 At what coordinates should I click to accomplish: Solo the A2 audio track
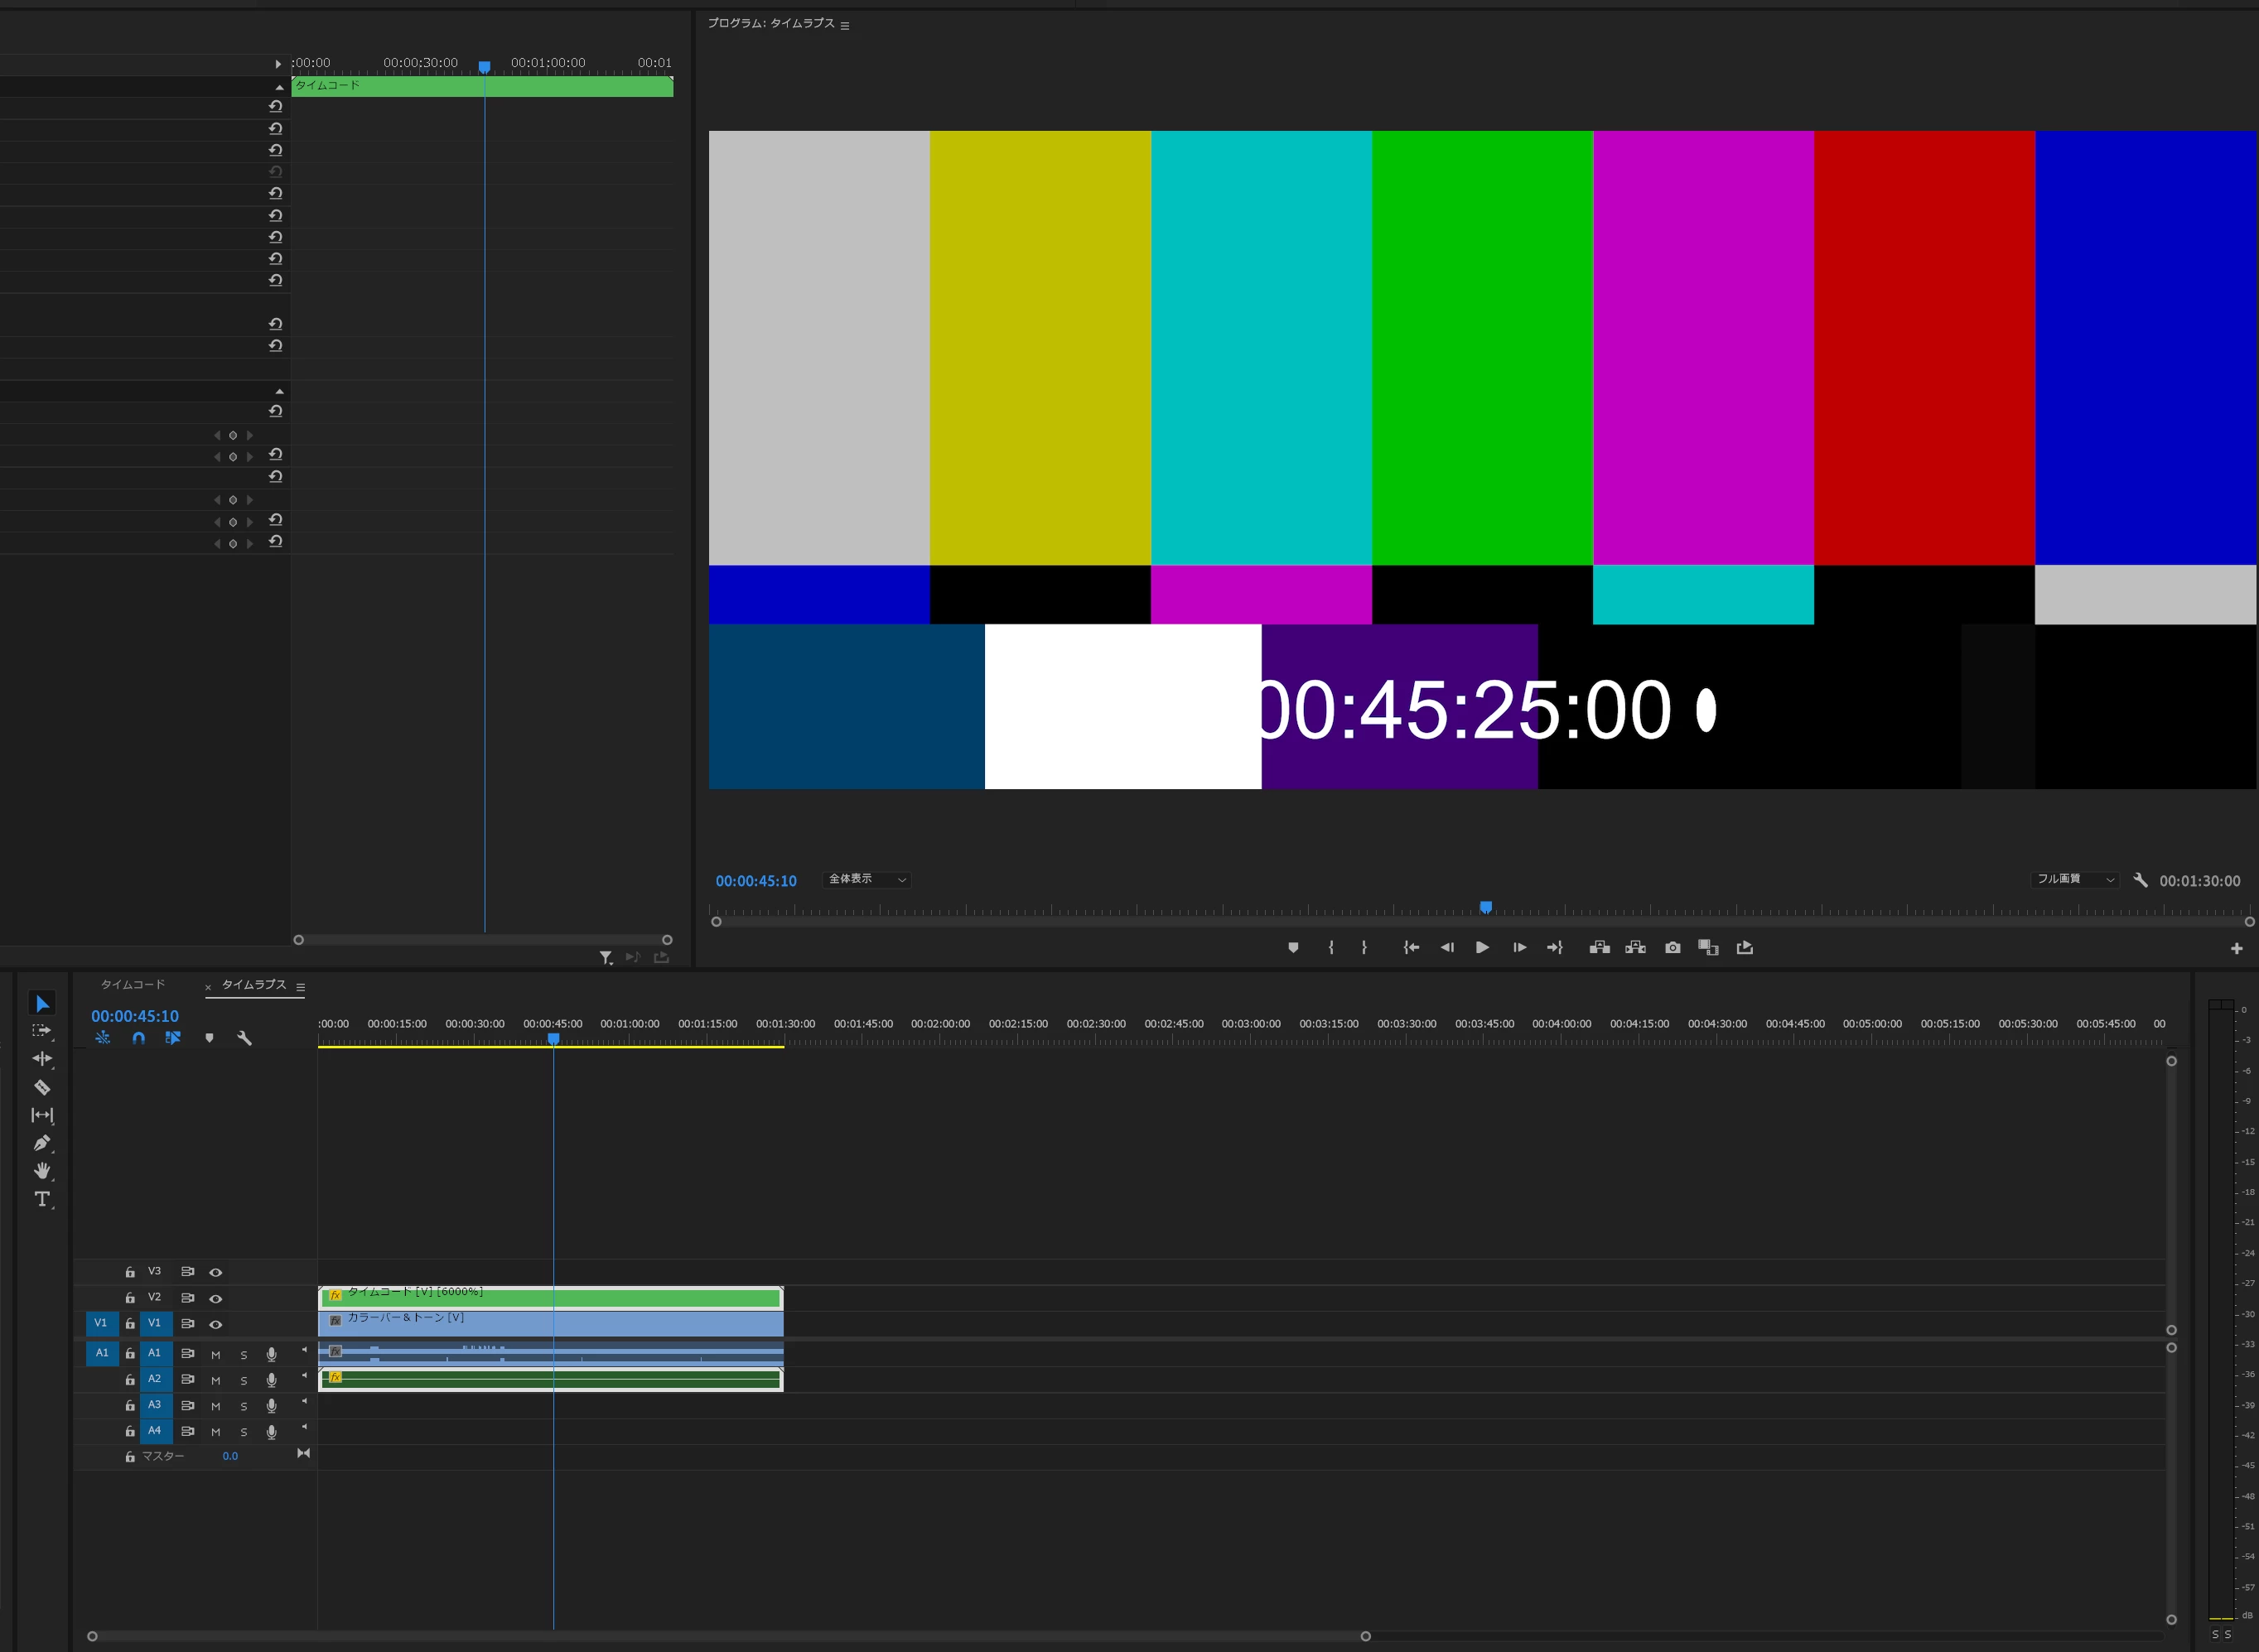pos(243,1380)
